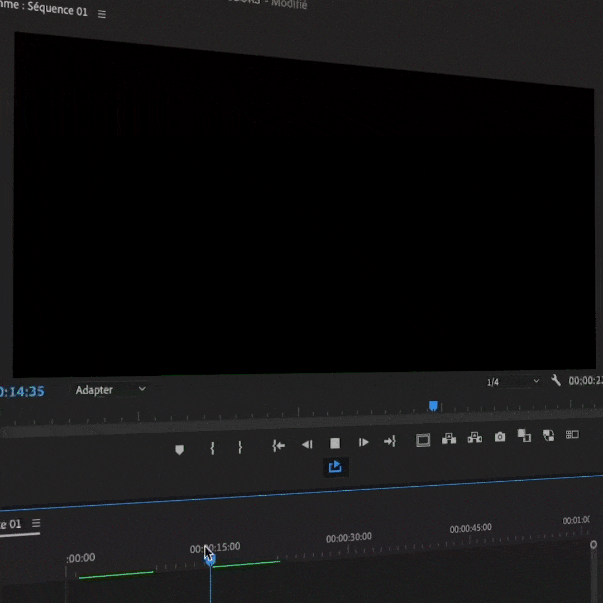Stop playback with the square button
The height and width of the screenshot is (603, 603).
click(335, 443)
